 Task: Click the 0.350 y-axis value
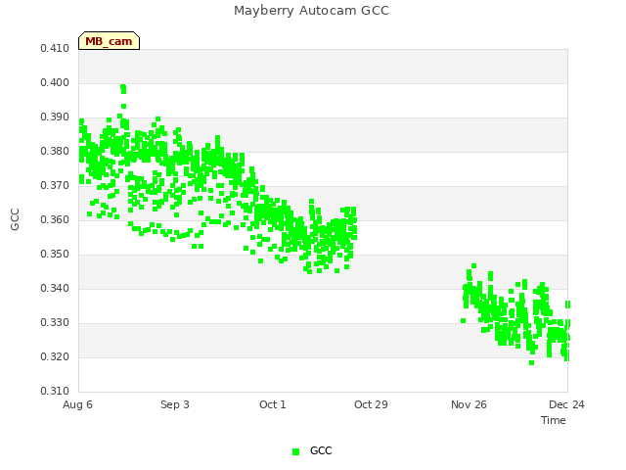coord(55,255)
